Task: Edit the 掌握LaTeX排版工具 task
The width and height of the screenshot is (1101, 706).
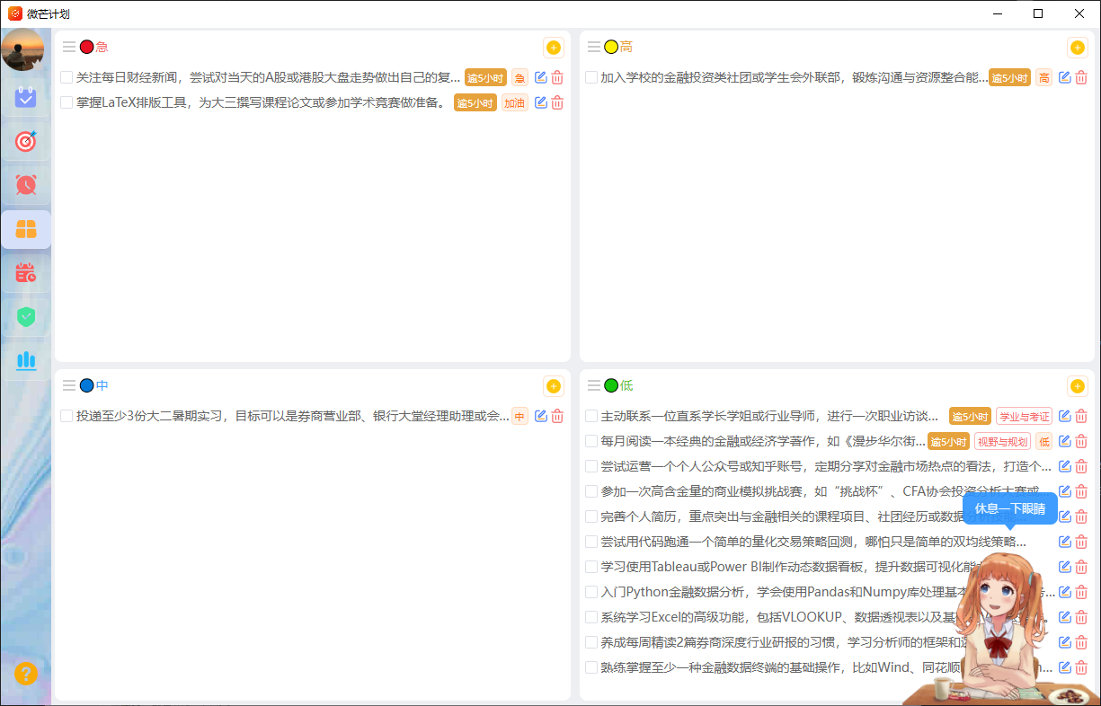Action: point(541,102)
